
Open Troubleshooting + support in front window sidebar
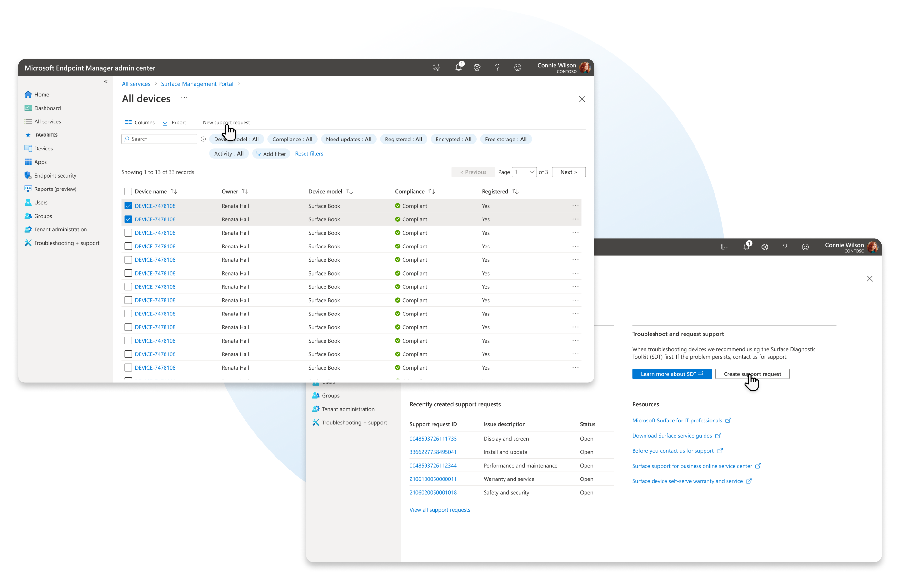pyautogui.click(x=62, y=243)
